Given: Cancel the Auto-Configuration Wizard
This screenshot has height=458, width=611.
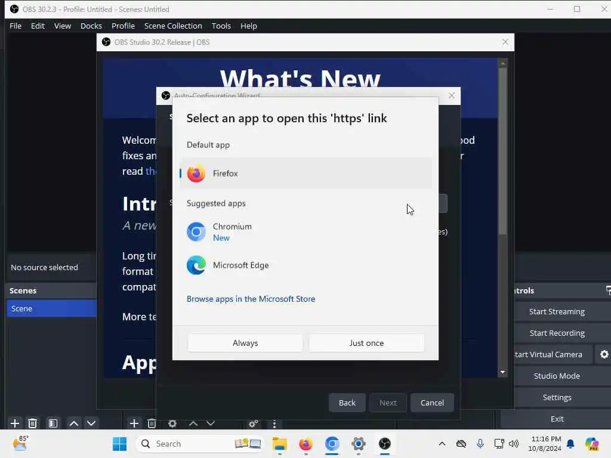Looking at the screenshot, I should pos(432,403).
